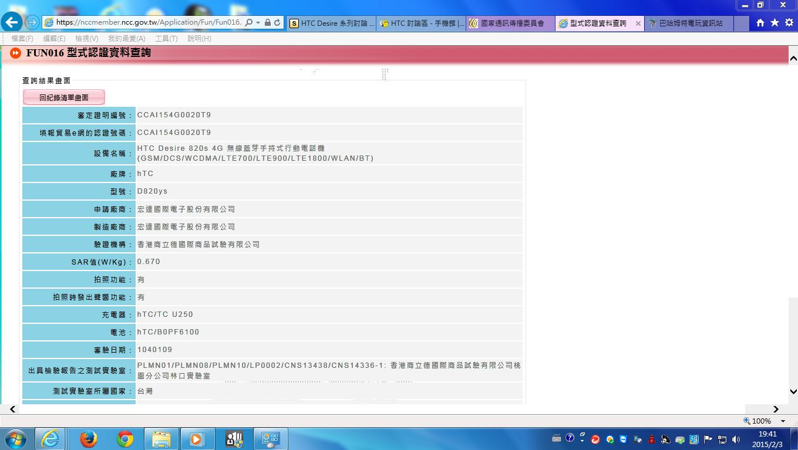The height and width of the screenshot is (450, 798).
Task: Click the volume speaker tray icon
Action: (x=736, y=439)
